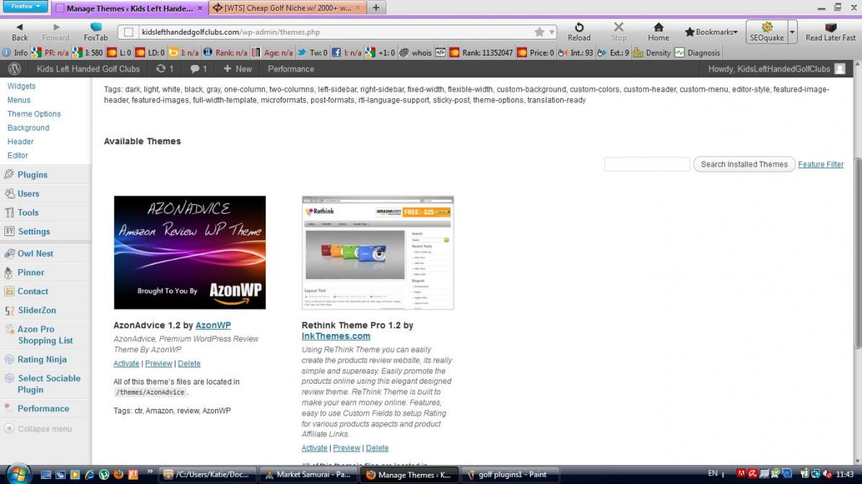The height and width of the screenshot is (484, 862).
Task: Open the Feature Filter link
Action: pos(820,164)
